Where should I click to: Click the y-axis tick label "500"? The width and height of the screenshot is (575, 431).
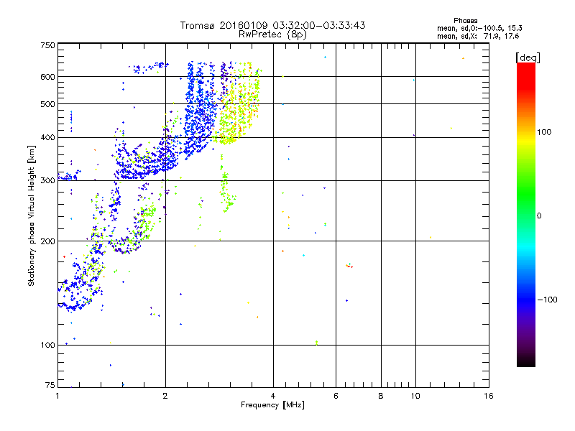pos(47,104)
